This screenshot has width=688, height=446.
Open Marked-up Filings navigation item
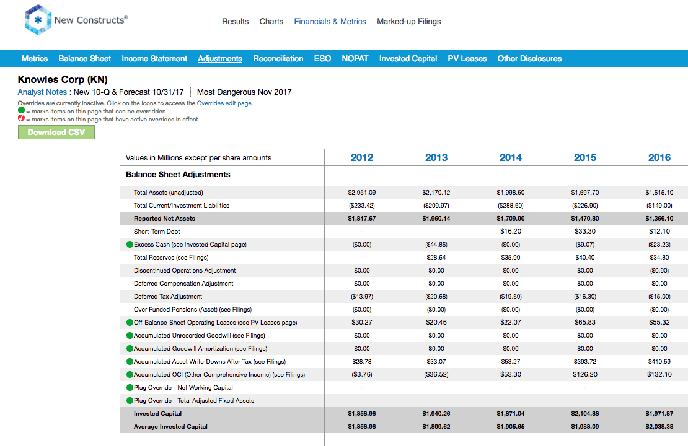click(x=409, y=22)
